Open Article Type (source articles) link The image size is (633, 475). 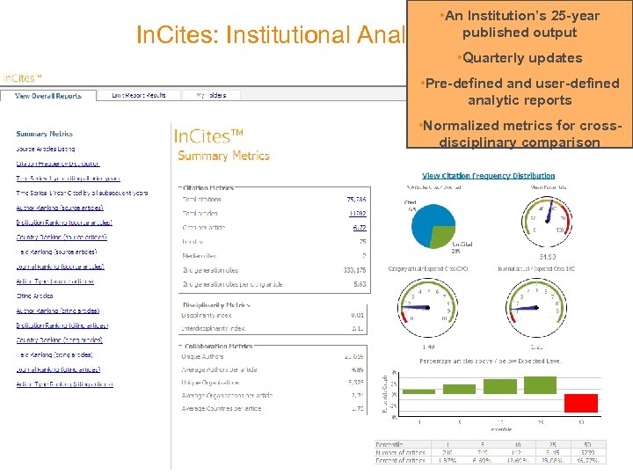click(x=55, y=281)
